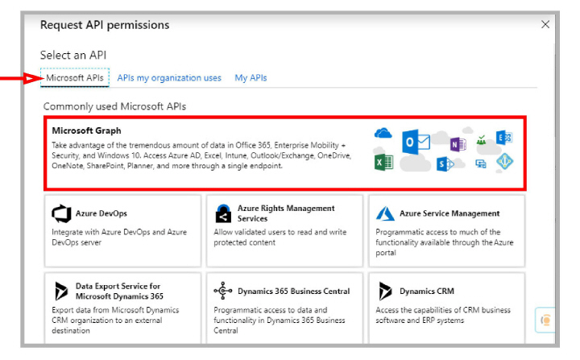Click the Azure Rights Management lock icon
The width and height of the screenshot is (580, 360).
(x=223, y=213)
